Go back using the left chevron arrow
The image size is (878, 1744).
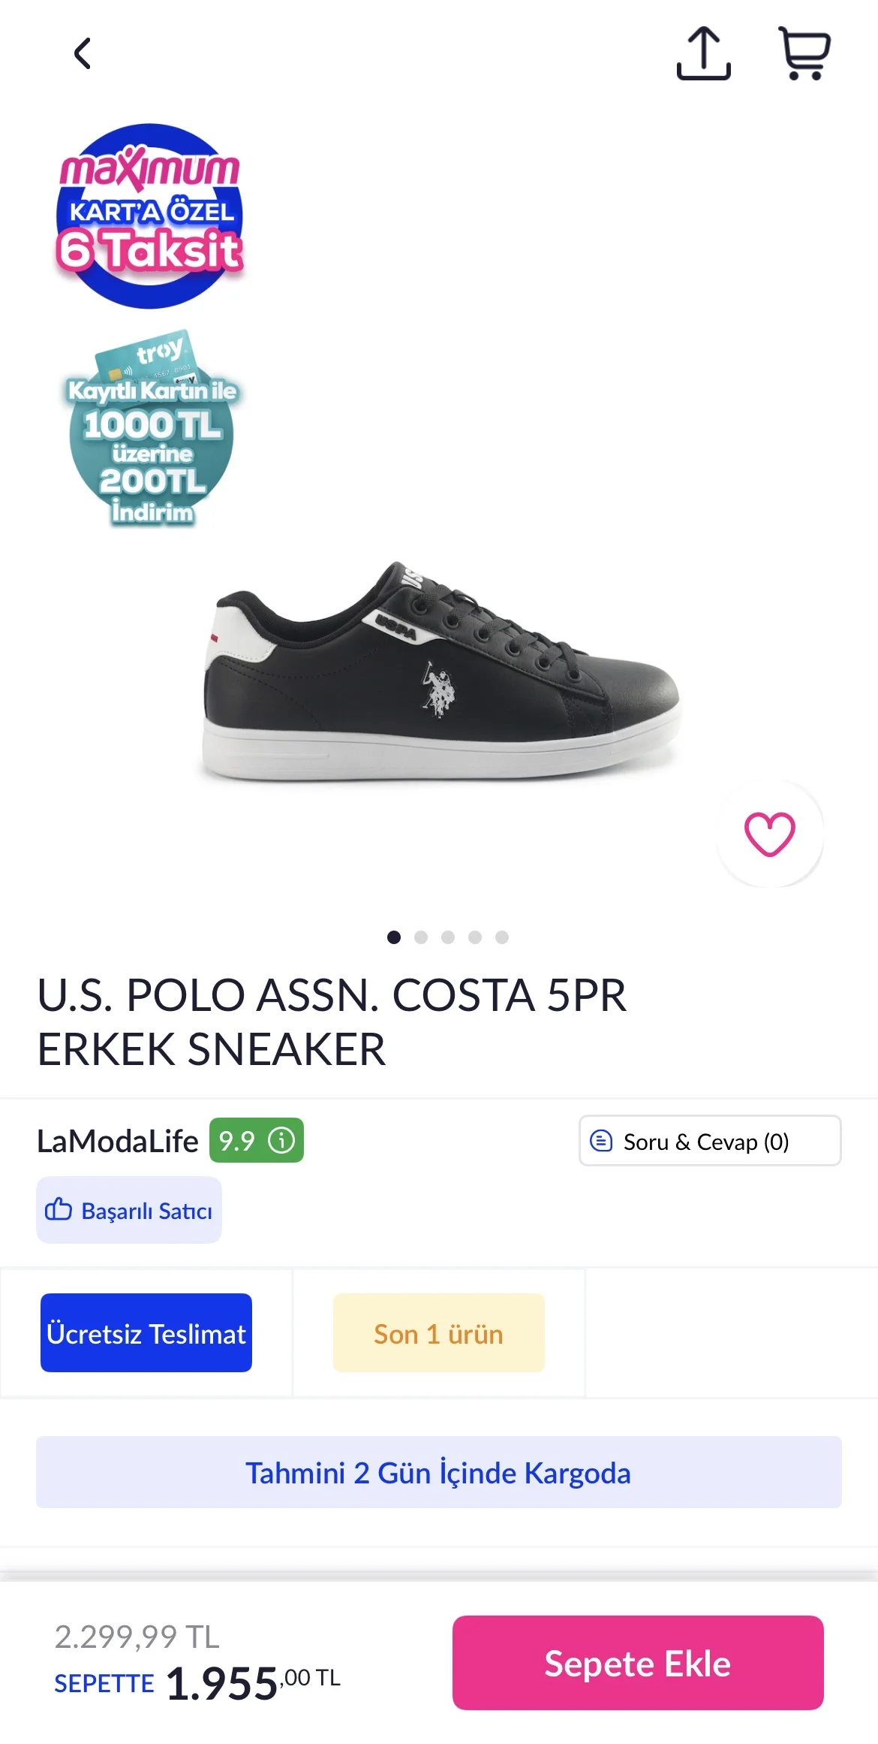pos(83,53)
